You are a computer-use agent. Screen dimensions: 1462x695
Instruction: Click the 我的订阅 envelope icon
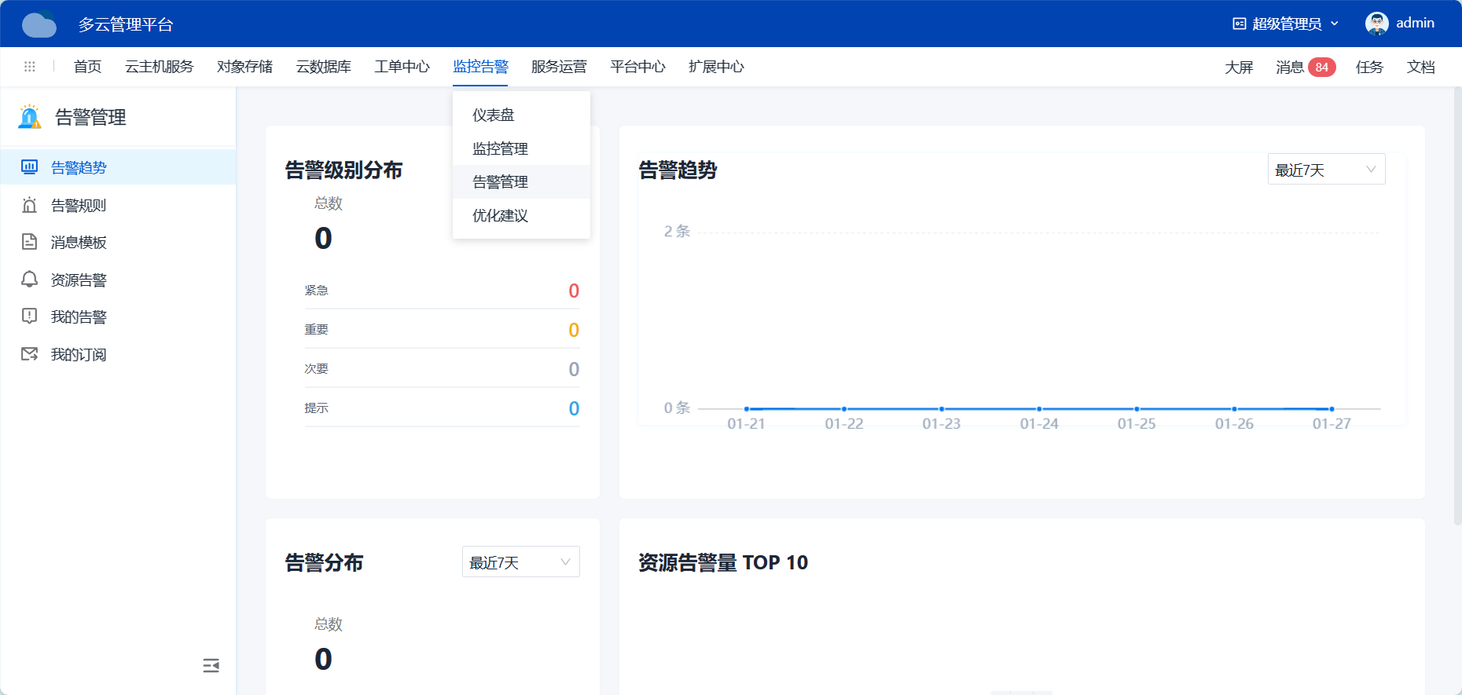(29, 354)
